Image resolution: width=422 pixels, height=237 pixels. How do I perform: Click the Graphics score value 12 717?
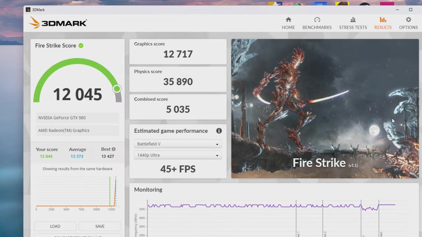[x=178, y=54]
